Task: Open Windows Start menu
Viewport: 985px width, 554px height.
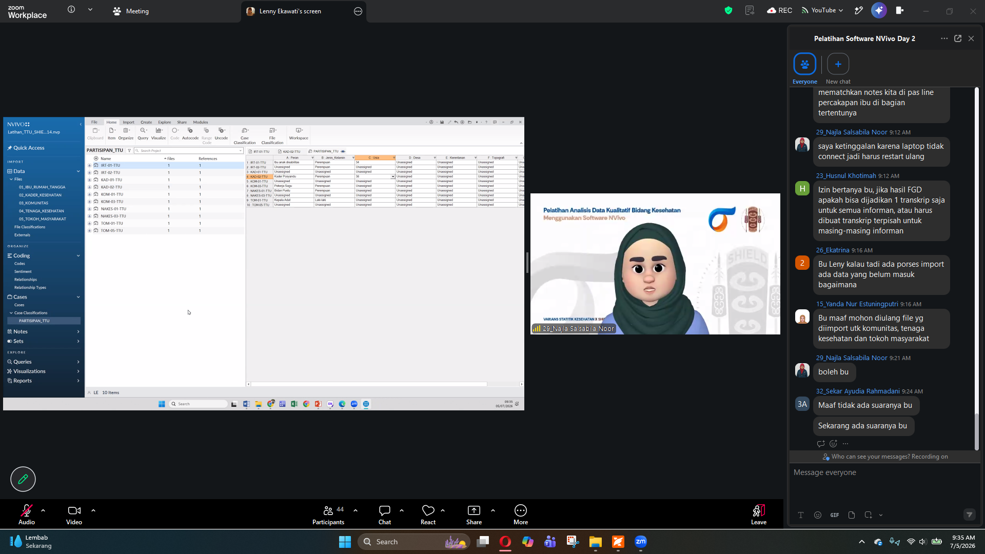Action: tap(345, 542)
